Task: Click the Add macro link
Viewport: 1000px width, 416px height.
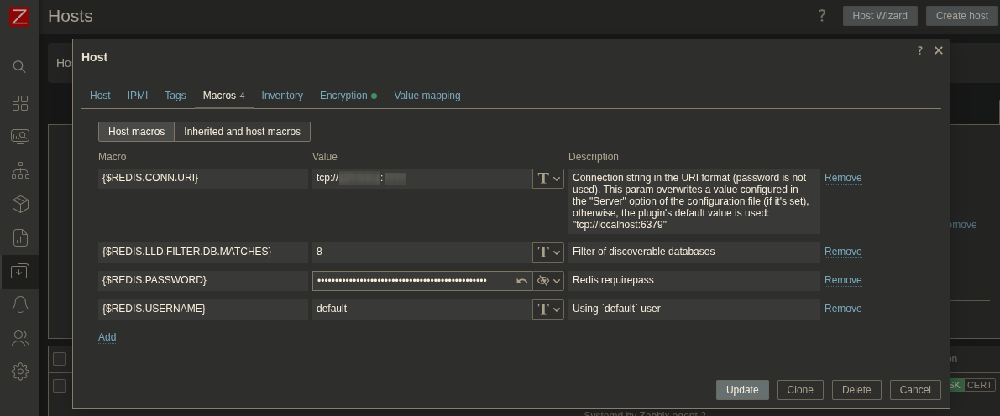Action: (107, 337)
